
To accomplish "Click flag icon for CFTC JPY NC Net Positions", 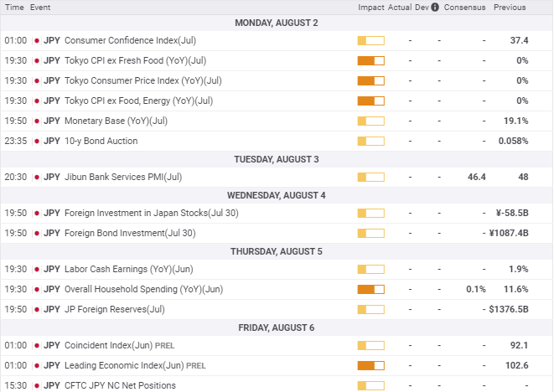I will pos(36,385).
